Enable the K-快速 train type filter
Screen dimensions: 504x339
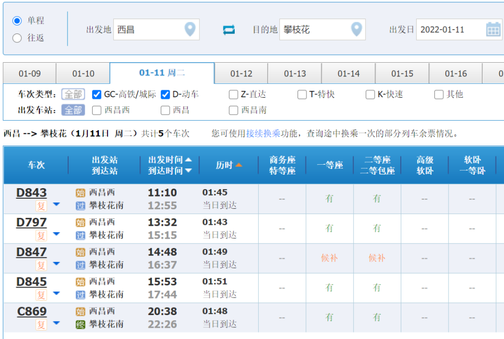click(x=370, y=95)
